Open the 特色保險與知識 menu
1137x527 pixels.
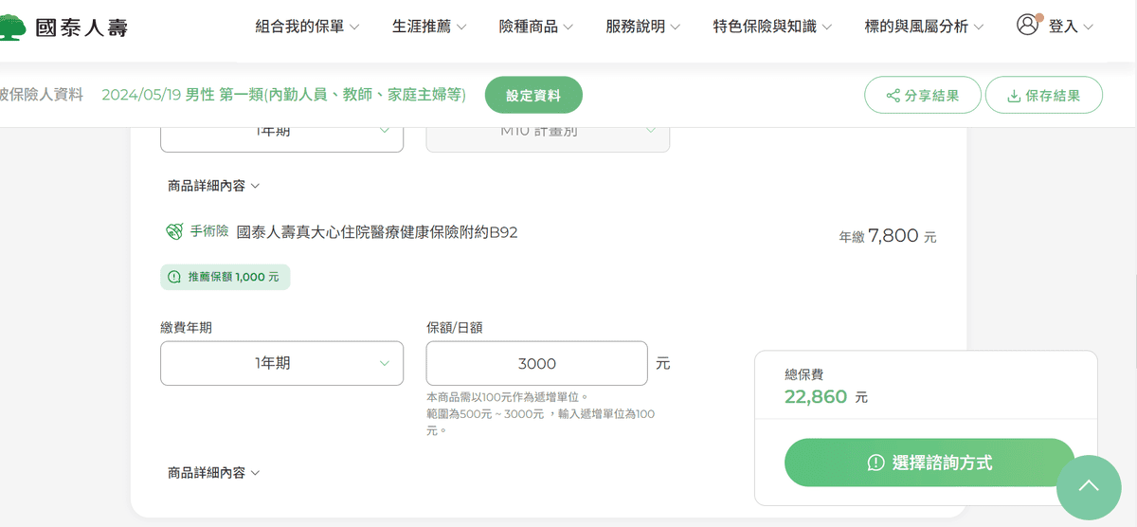772,27
